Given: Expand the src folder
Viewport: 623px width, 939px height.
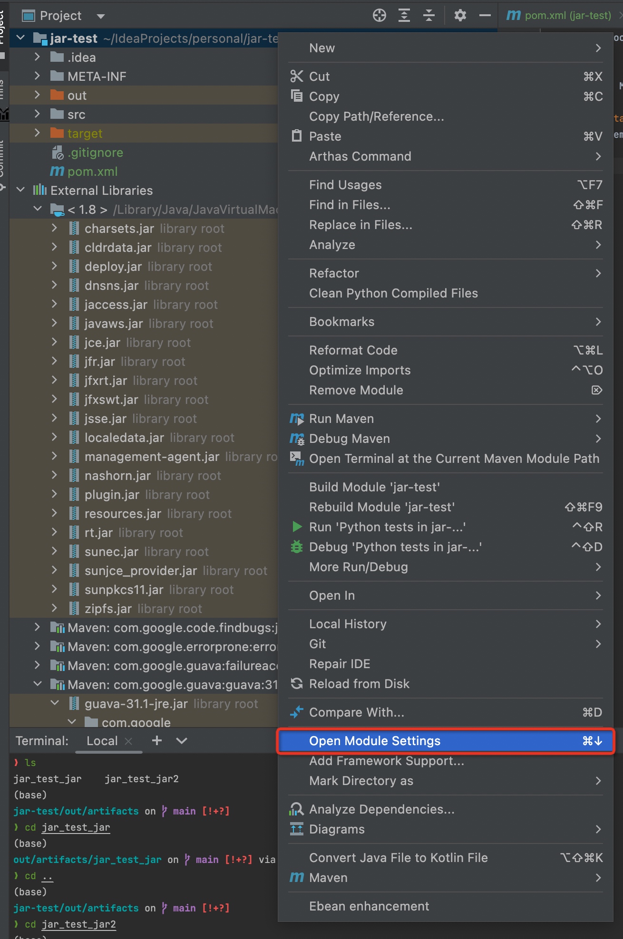Looking at the screenshot, I should click(38, 114).
